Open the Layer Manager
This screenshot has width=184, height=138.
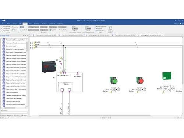click(100, 31)
